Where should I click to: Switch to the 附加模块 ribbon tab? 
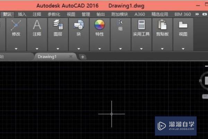click(x=120, y=14)
